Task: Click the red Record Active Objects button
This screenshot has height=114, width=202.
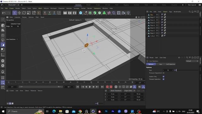Action: [x=107, y=87]
